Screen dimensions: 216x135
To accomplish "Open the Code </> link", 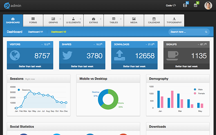I will click(x=171, y=5).
